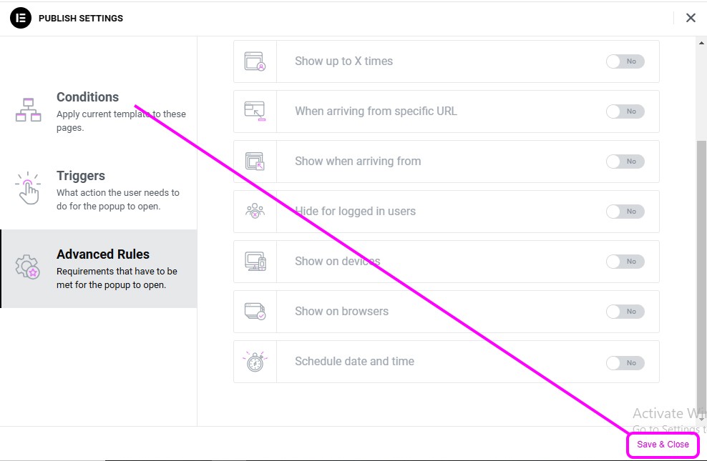Click the arriving from specific URL icon
The image size is (707, 461).
pos(255,111)
